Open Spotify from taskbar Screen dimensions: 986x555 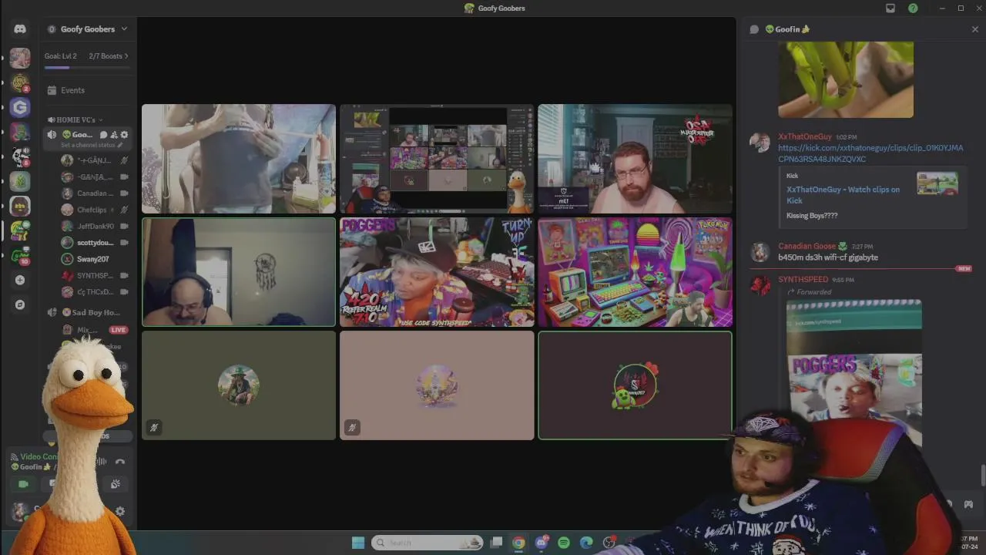pos(564,543)
